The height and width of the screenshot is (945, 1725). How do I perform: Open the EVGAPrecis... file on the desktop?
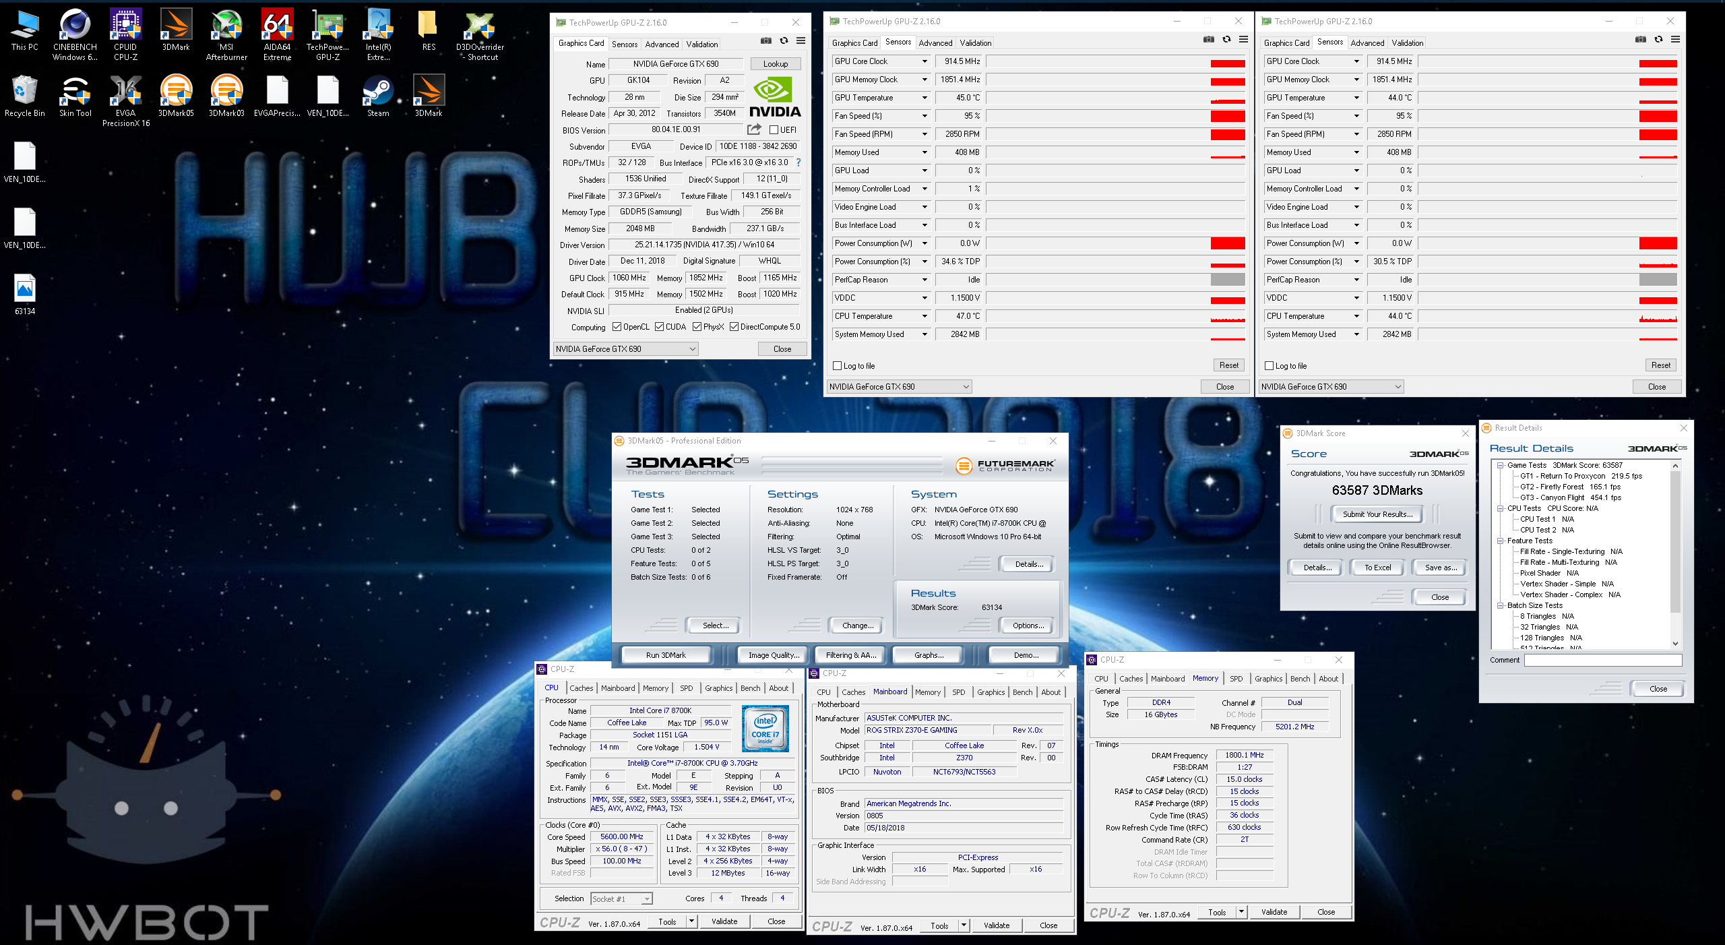point(277,96)
